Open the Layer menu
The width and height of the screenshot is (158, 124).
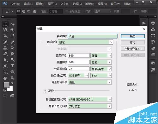(52, 4)
